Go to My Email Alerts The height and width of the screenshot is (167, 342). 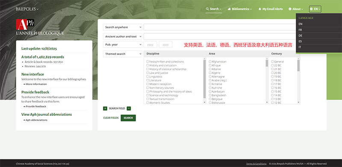coord(271,9)
